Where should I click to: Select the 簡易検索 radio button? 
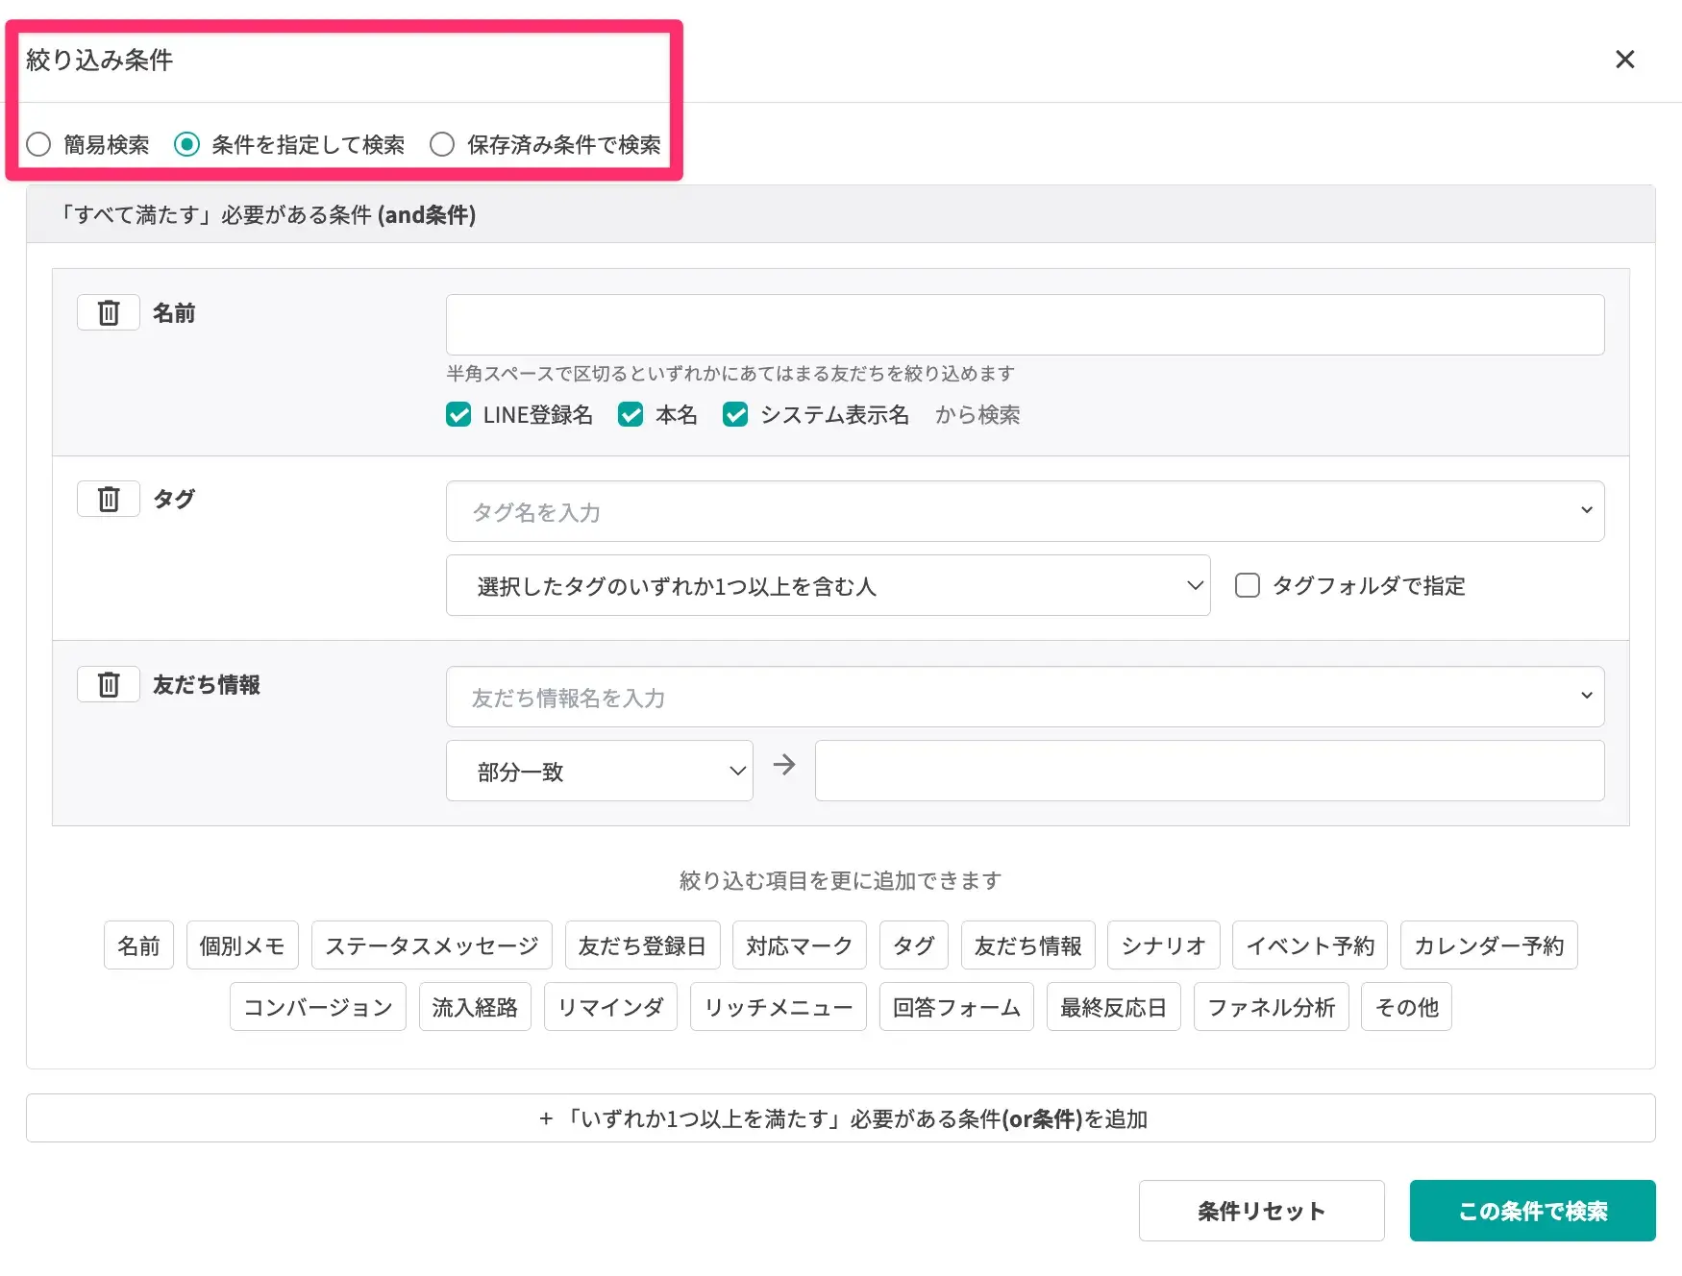coord(38,145)
